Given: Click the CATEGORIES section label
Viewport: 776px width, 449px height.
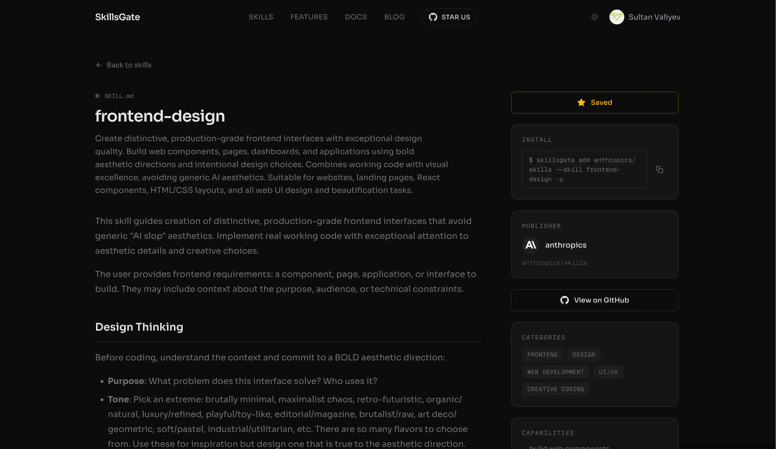Looking at the screenshot, I should pos(543,338).
